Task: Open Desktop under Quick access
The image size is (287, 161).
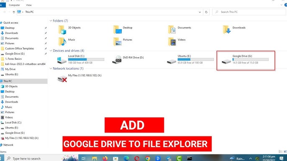Action: point(10,28)
